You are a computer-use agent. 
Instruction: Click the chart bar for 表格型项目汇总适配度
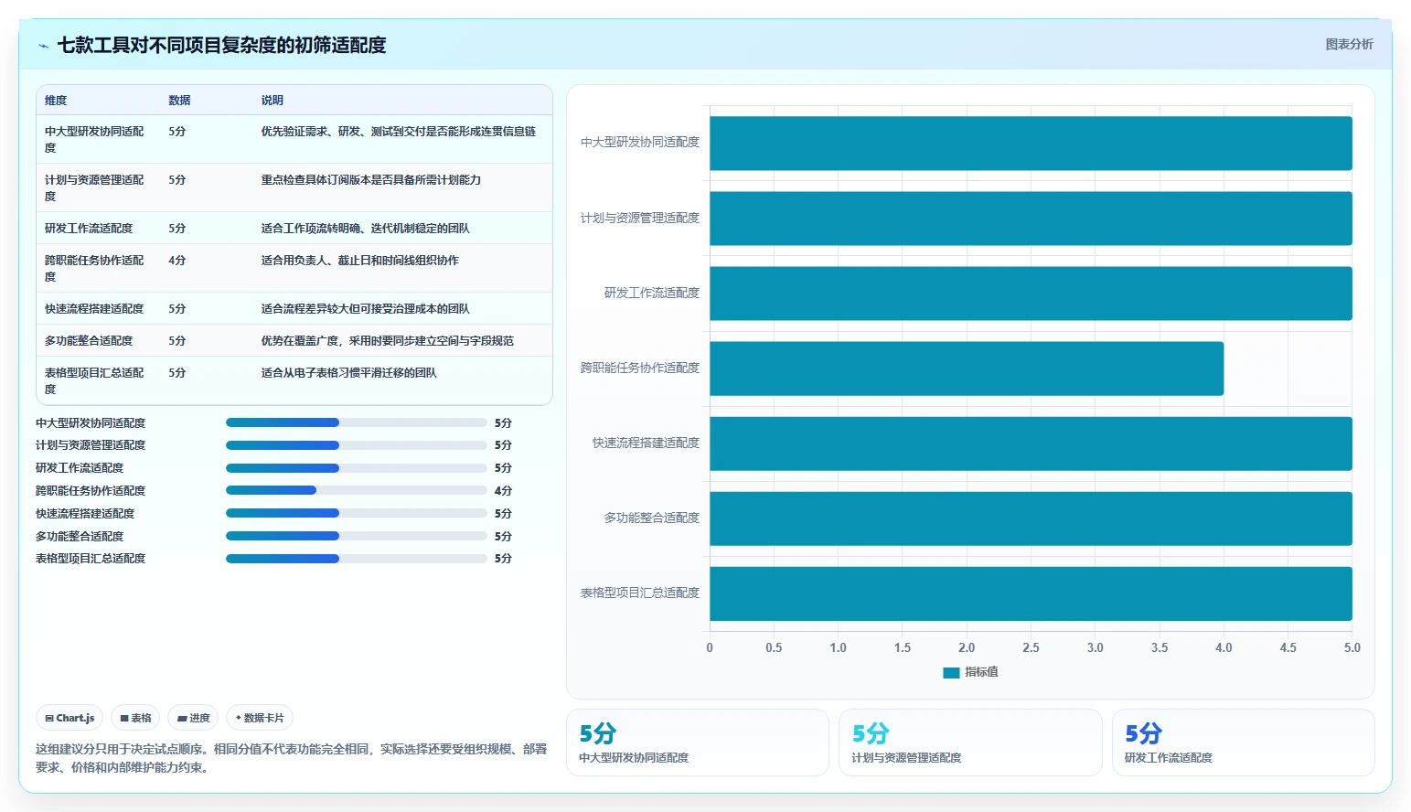click(1031, 593)
